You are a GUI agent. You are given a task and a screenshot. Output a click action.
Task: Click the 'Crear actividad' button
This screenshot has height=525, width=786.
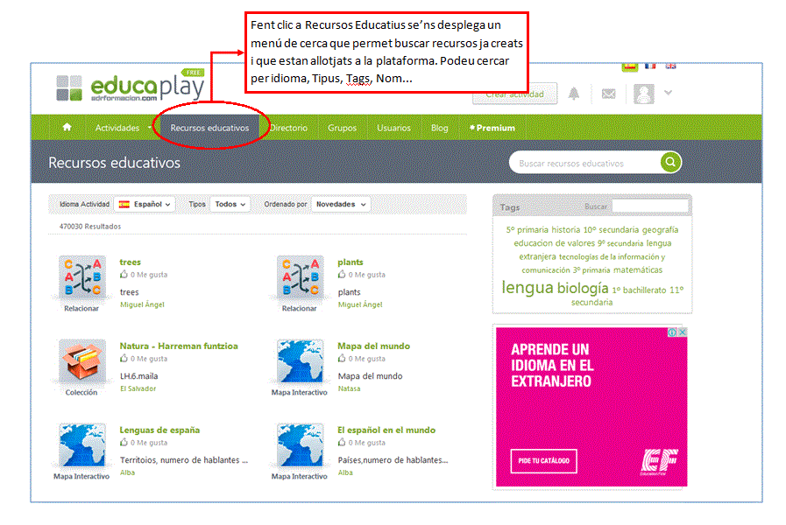point(514,94)
